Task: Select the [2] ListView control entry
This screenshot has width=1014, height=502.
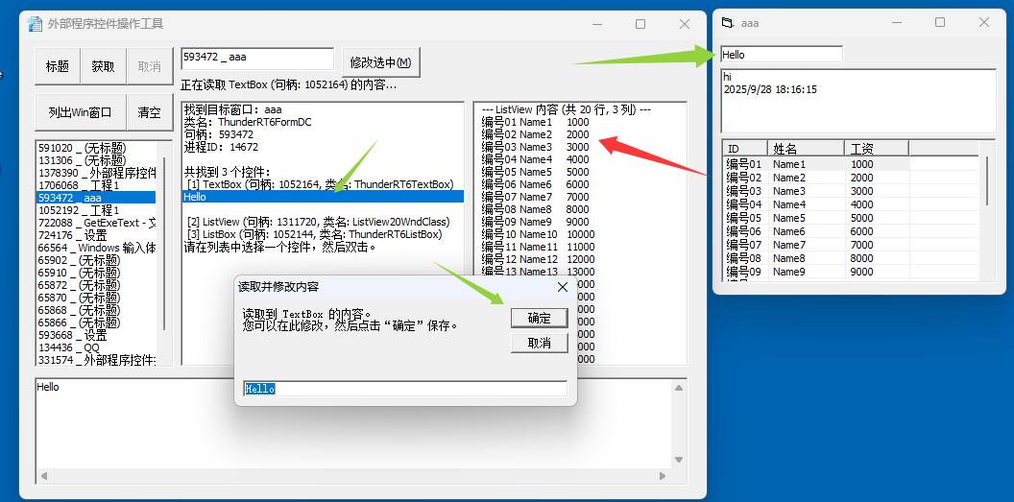Action: coord(318,222)
